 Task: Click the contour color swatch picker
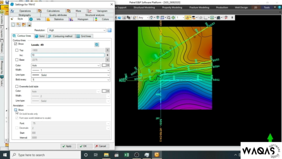pos(105,65)
